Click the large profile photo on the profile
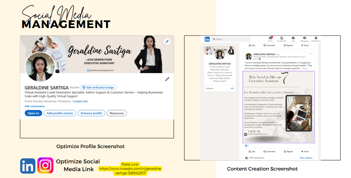This screenshot has width=351, height=178. pyautogui.click(x=40, y=67)
